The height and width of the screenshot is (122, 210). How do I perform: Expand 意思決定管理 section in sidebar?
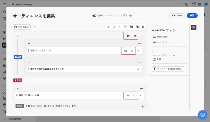[4, 119]
